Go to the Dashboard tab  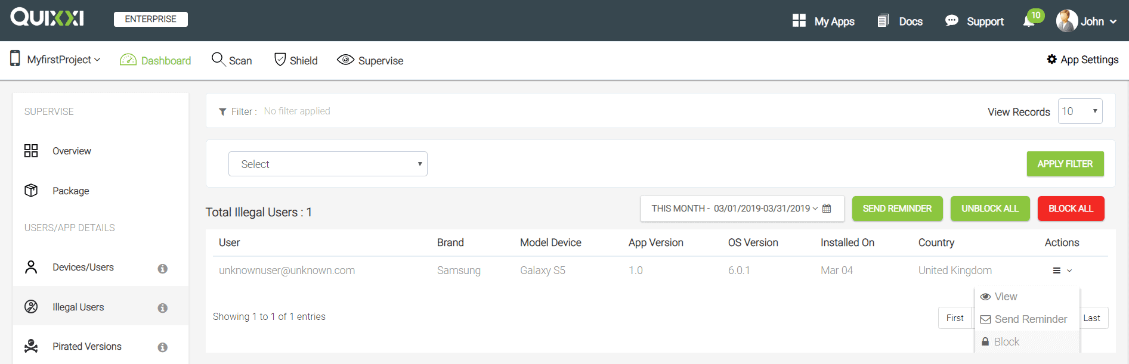(166, 60)
